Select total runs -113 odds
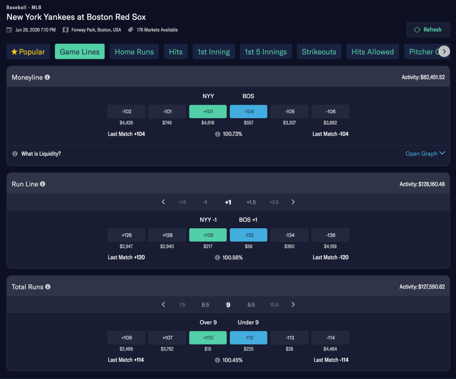This screenshot has width=456, height=379. [x=289, y=338]
